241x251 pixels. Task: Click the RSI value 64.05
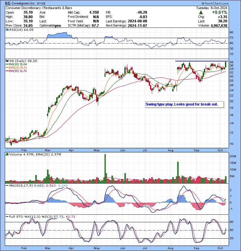(x=28, y=30)
